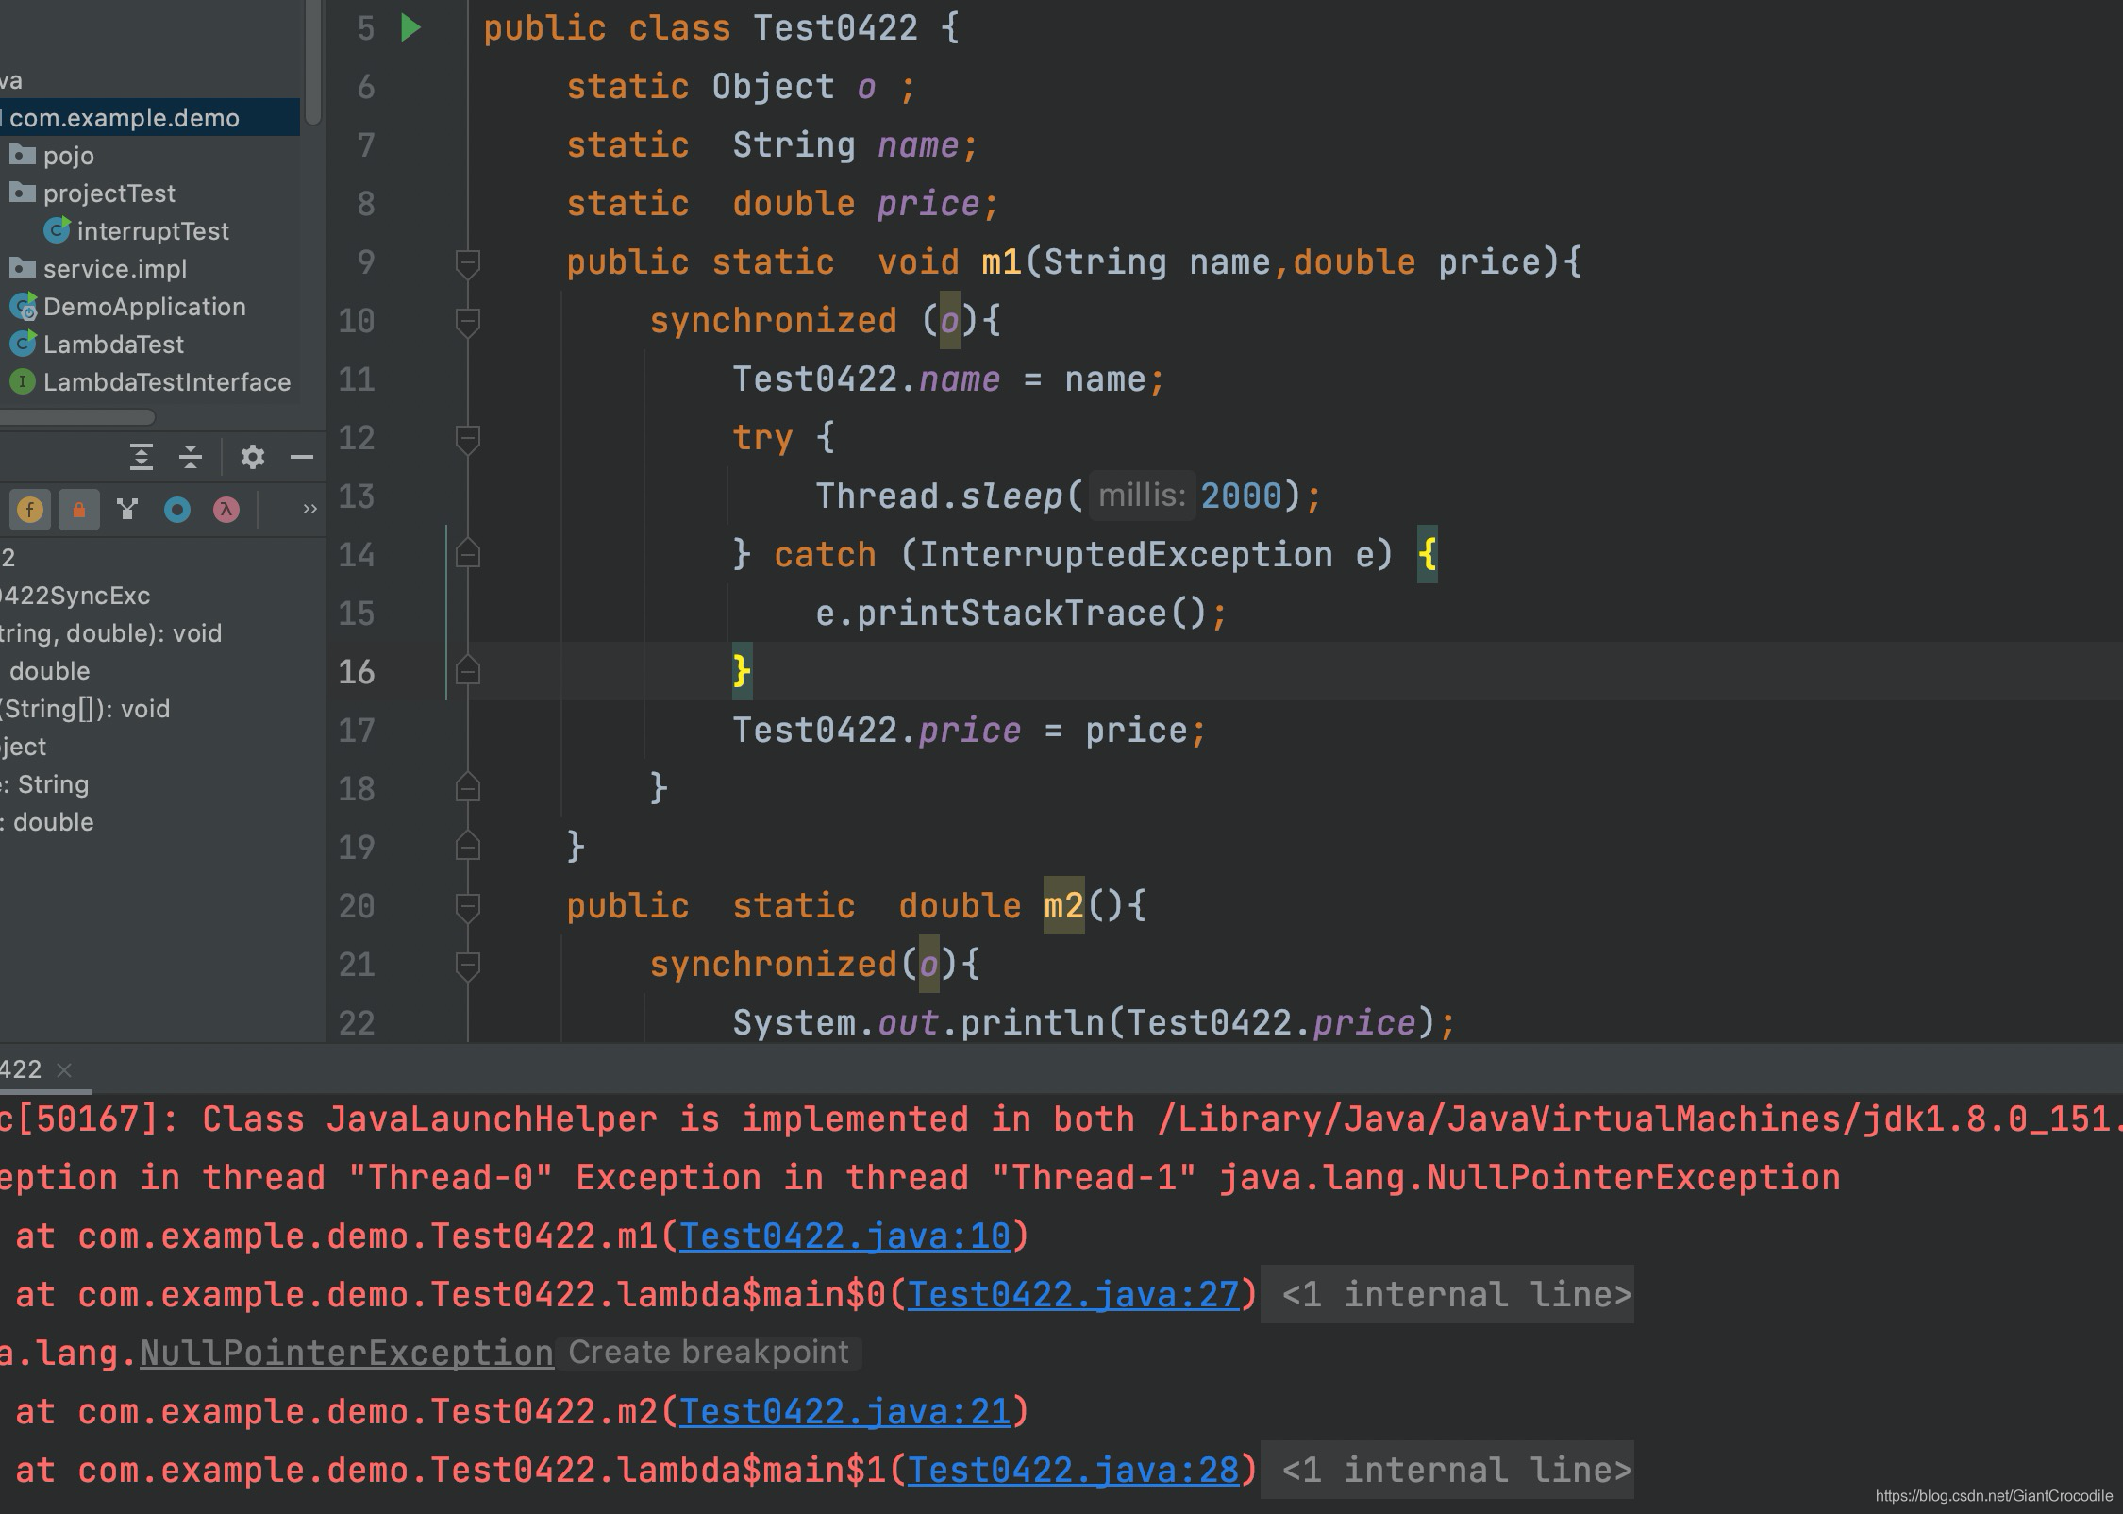Click the LambdaTestInterface interface icon
This screenshot has height=1514, width=2123.
pos(23,382)
